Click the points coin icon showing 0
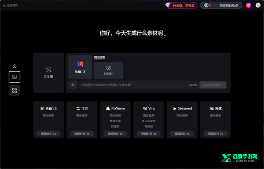Screen dimensions: 264x169 pos(206,5)
